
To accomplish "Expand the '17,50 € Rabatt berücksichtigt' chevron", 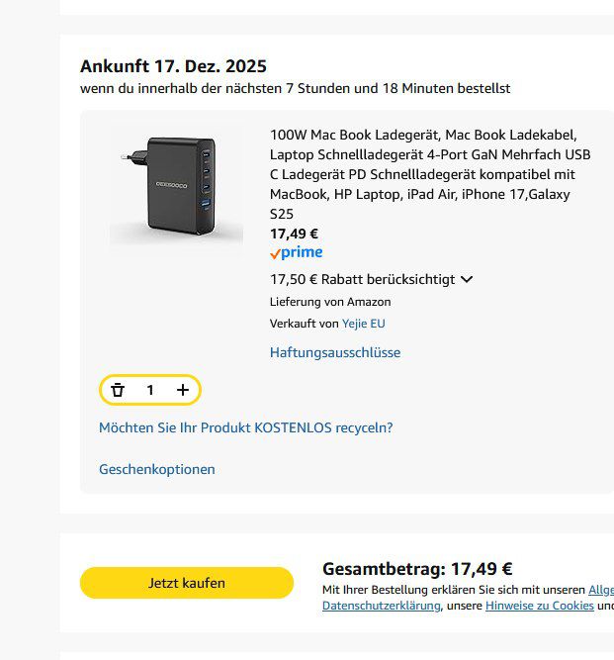I will point(467,279).
